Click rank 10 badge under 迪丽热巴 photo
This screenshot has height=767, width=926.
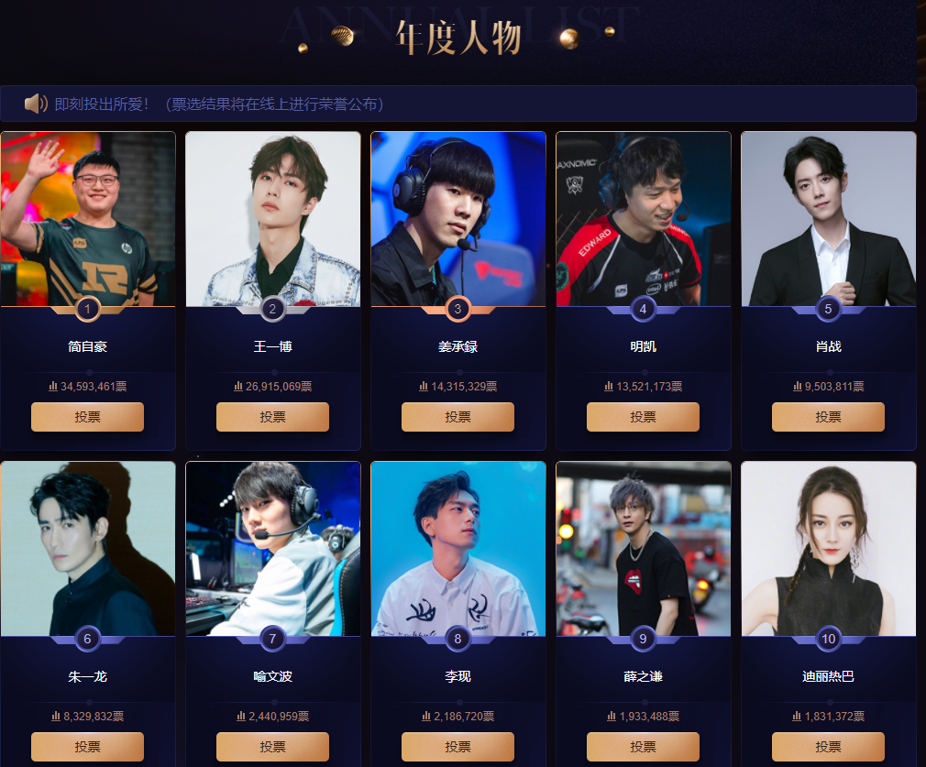(x=828, y=639)
